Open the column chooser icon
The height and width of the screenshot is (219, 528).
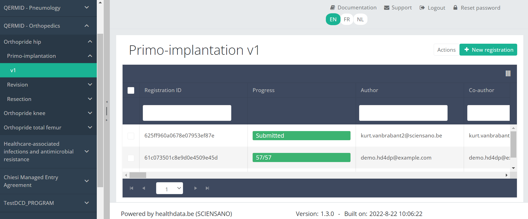coord(508,73)
